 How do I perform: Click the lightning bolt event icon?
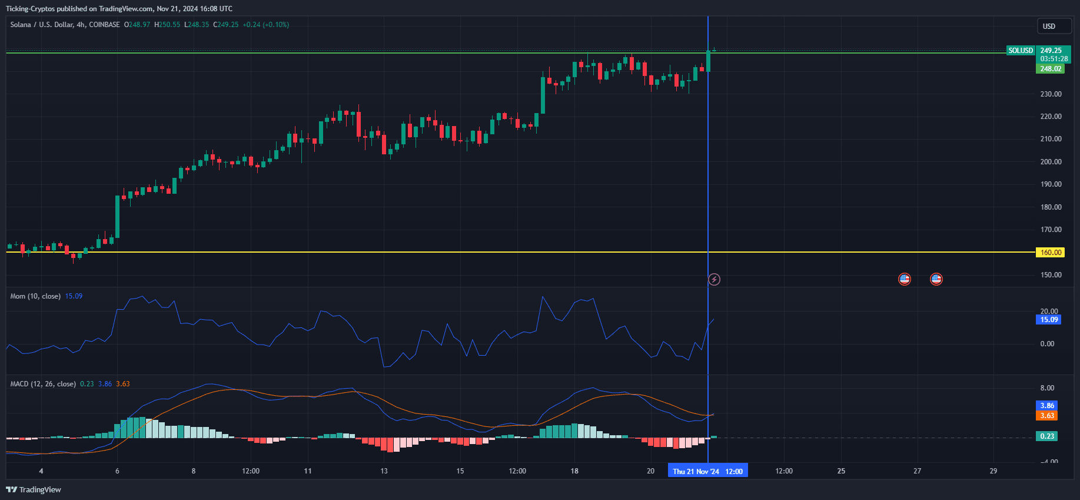(x=714, y=279)
